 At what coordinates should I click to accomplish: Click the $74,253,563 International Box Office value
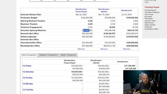[110, 43]
